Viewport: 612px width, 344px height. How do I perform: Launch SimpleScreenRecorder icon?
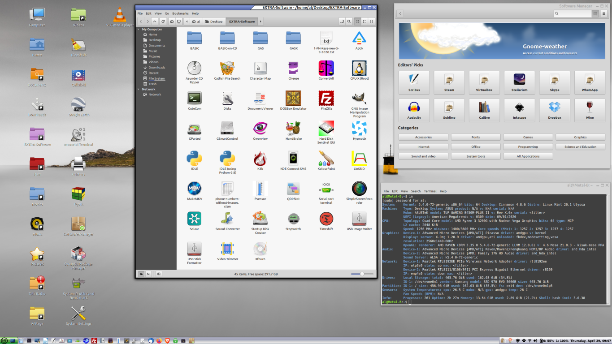coord(359,188)
